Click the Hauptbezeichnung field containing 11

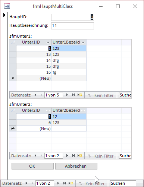(x=72, y=26)
